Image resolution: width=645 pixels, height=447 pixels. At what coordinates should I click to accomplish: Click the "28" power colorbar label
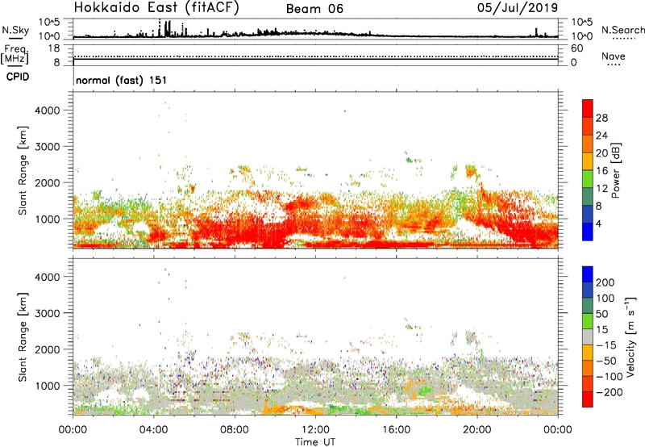click(x=601, y=118)
